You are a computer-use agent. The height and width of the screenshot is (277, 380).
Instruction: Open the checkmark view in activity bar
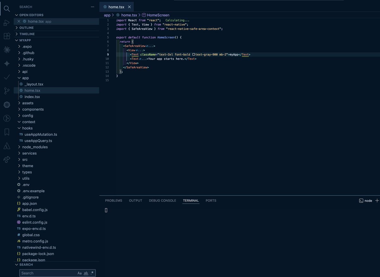pyautogui.click(x=7, y=77)
